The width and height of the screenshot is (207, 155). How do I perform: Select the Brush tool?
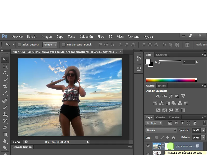coord(5,107)
